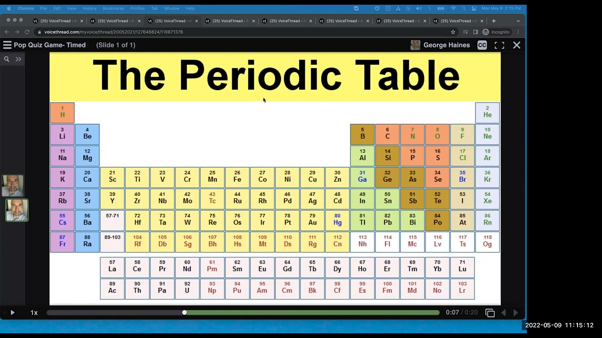
Task: Click the Pop Quiz Game- Timed title
Action: [x=50, y=45]
